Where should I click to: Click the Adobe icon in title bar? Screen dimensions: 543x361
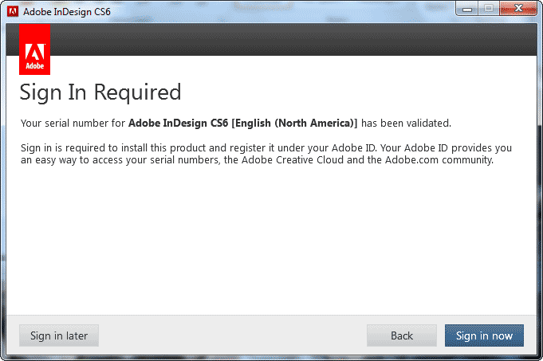coord(13,11)
